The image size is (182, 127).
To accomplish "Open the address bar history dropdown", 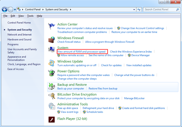I will pyautogui.click(x=134, y=9).
